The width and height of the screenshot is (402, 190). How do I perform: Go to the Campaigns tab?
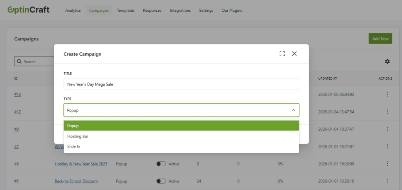[99, 11]
